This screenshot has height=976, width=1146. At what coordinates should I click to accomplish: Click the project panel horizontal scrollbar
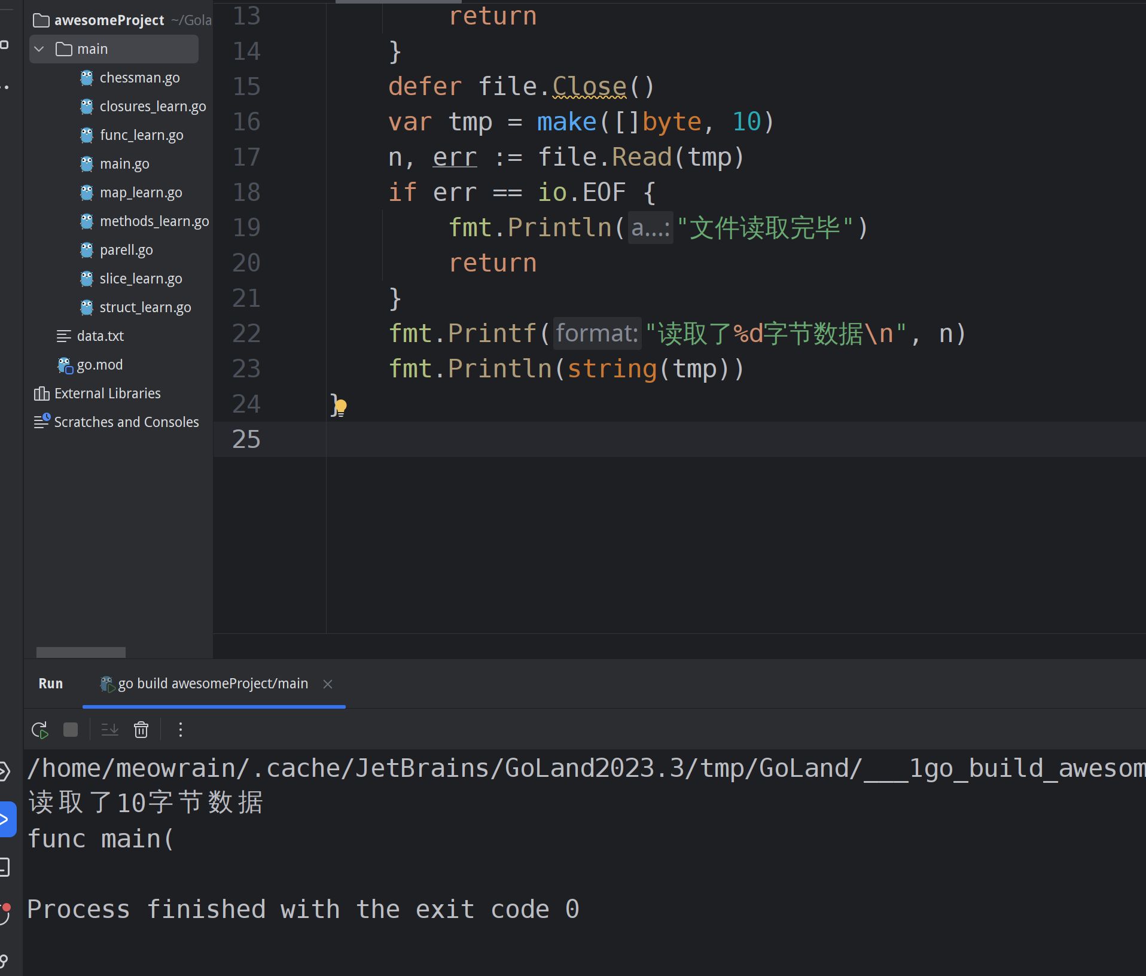click(x=81, y=652)
